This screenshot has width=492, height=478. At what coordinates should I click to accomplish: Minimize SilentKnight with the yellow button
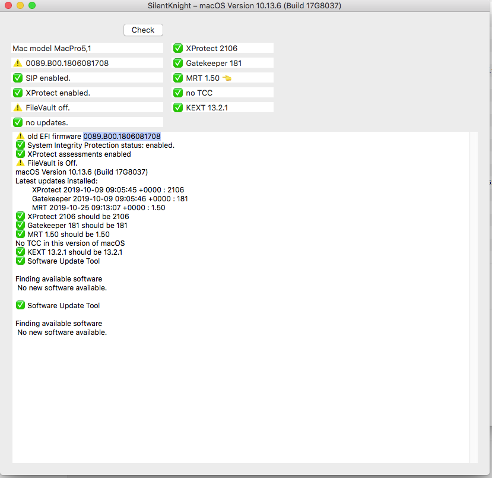click(x=20, y=5)
